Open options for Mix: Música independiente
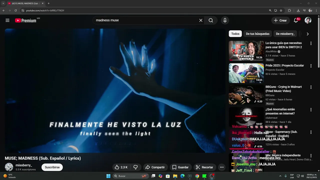The height and width of the screenshot is (180, 320). (x=311, y=155)
